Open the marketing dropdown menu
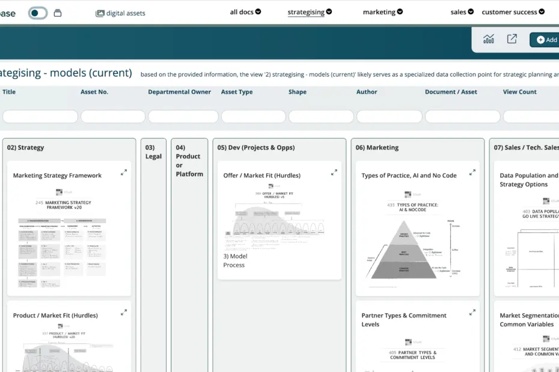This screenshot has width=559, height=372. click(382, 12)
